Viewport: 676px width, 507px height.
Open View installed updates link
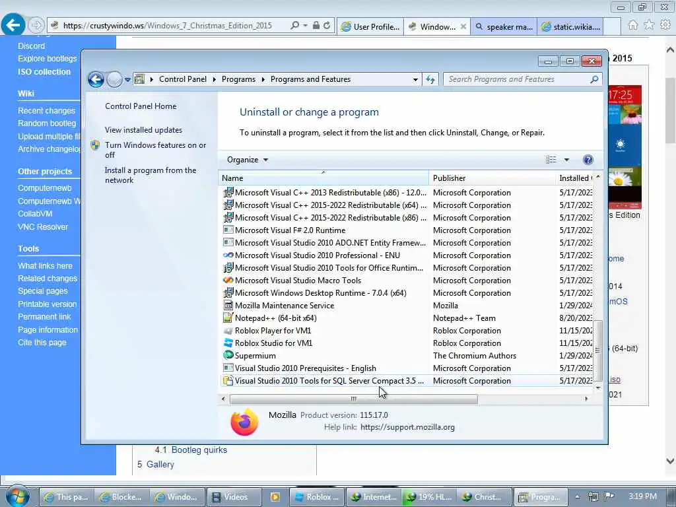click(x=143, y=130)
